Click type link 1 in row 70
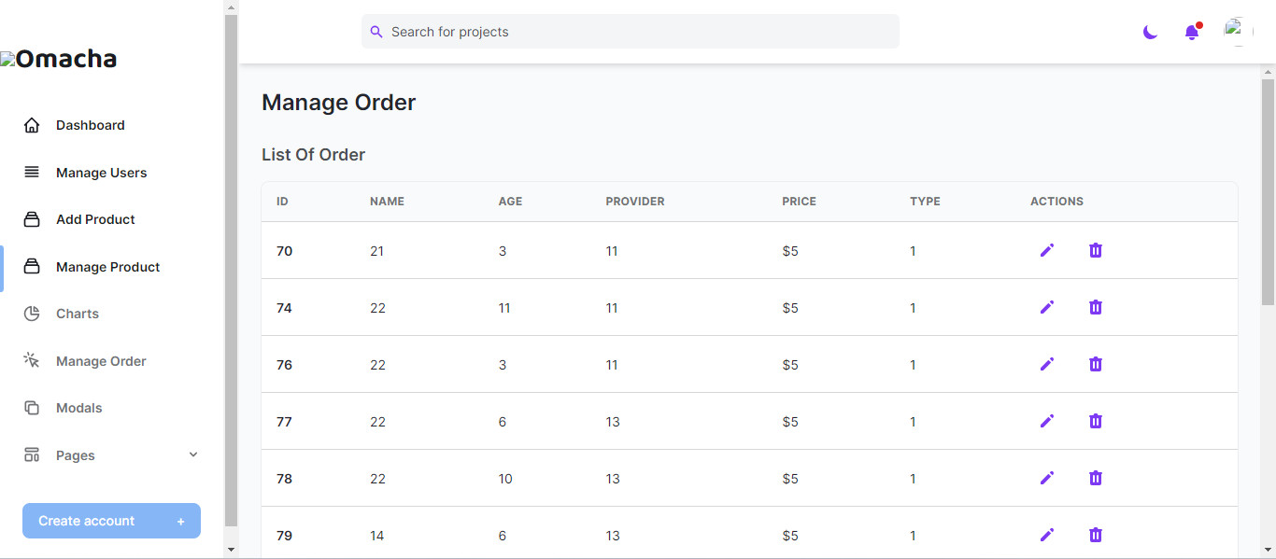The height and width of the screenshot is (559, 1276). point(913,251)
